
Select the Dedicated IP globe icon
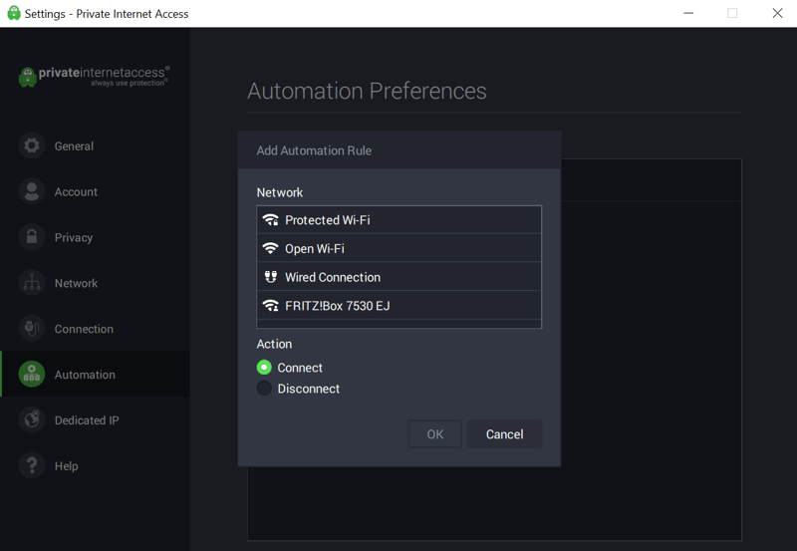pyautogui.click(x=32, y=420)
